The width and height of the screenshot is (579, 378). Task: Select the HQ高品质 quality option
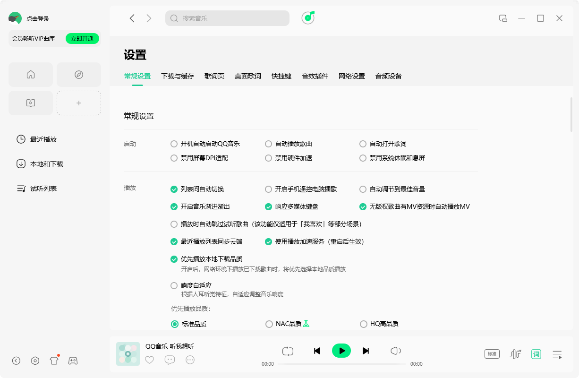pyautogui.click(x=363, y=324)
